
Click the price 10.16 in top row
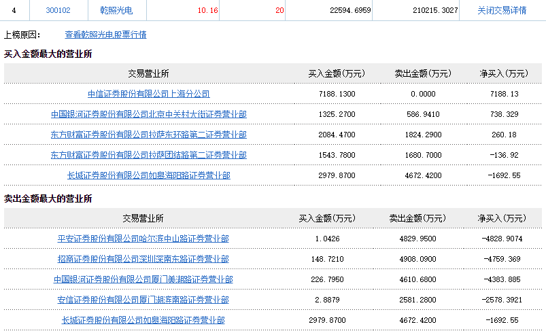[x=207, y=11]
